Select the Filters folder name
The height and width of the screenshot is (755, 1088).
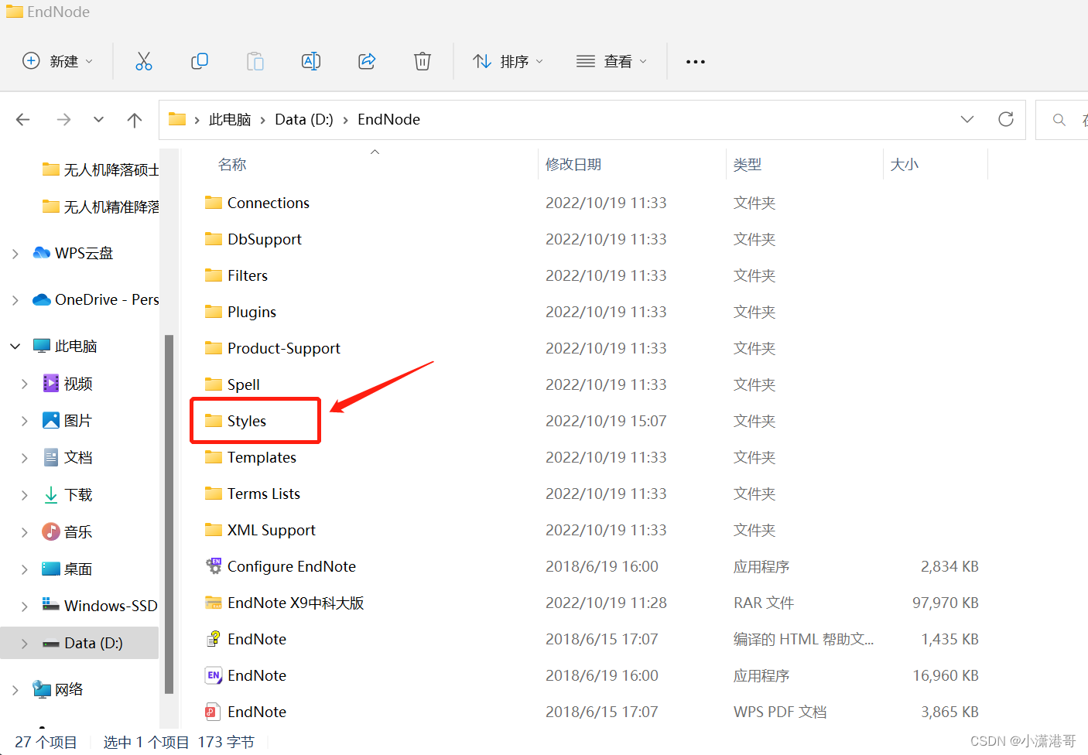[248, 275]
